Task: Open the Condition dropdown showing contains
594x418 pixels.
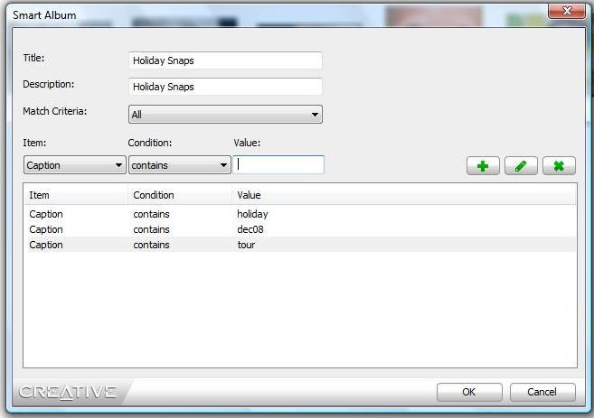Action: pos(180,165)
